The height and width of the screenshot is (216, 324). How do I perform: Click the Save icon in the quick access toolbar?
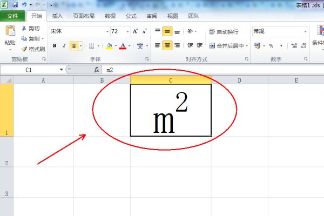tap(15, 4)
